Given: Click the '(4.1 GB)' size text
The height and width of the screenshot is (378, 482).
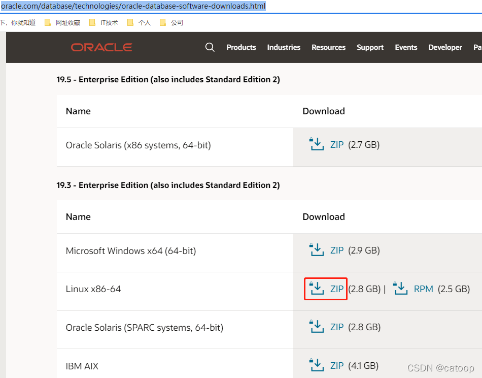Looking at the screenshot, I should pyautogui.click(x=363, y=366).
